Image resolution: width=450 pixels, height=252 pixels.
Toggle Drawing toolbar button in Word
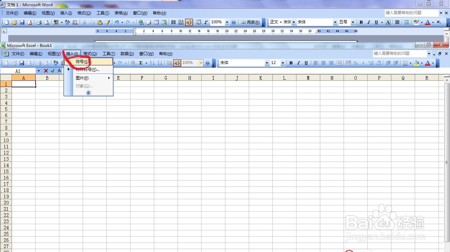189,22
